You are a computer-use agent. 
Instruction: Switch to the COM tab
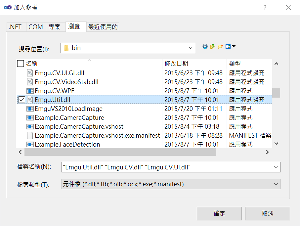coord(36,27)
